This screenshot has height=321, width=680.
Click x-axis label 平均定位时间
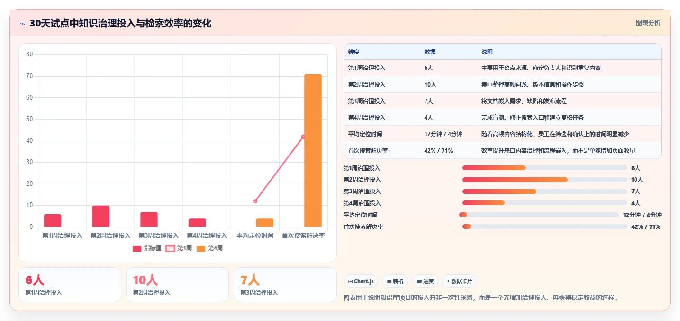[255, 235]
